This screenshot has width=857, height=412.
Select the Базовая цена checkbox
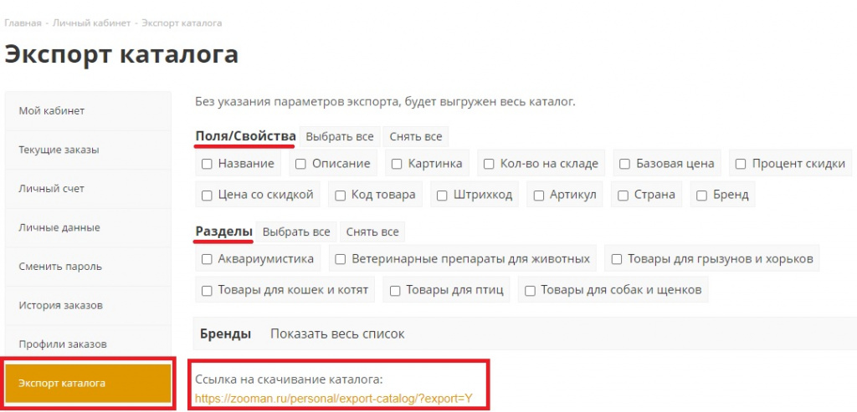624,164
